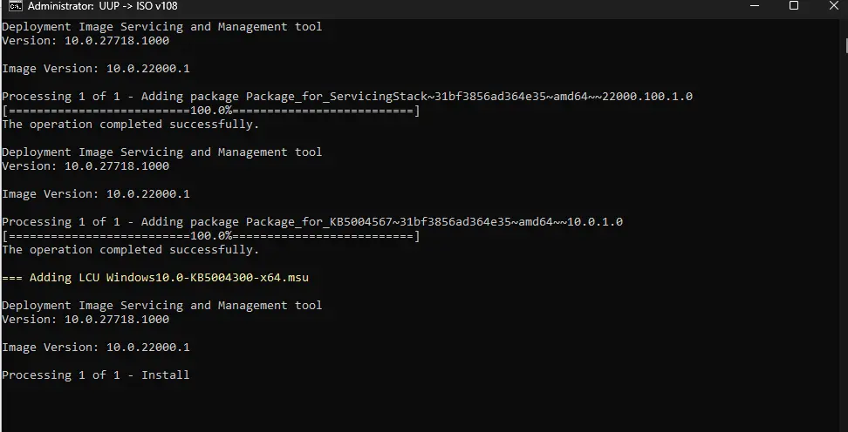Viewport: 848px width, 432px height.
Task: Click the window title 'Administrator: UUP -> ISO v108'
Action: click(x=103, y=6)
